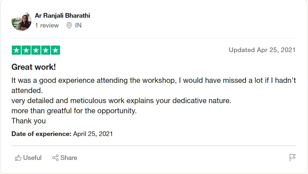
Task: Click the first green rating star
Action: point(17,50)
